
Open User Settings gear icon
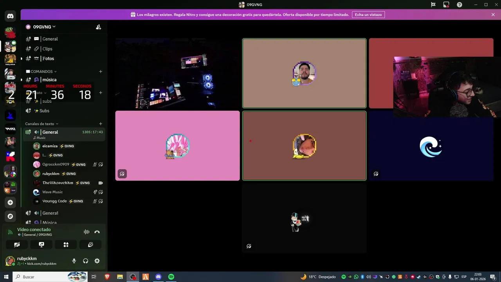click(x=97, y=261)
